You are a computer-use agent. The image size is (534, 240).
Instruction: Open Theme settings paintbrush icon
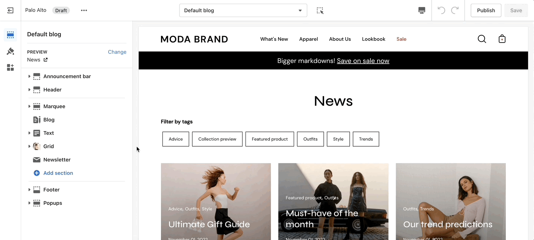pos(10,51)
